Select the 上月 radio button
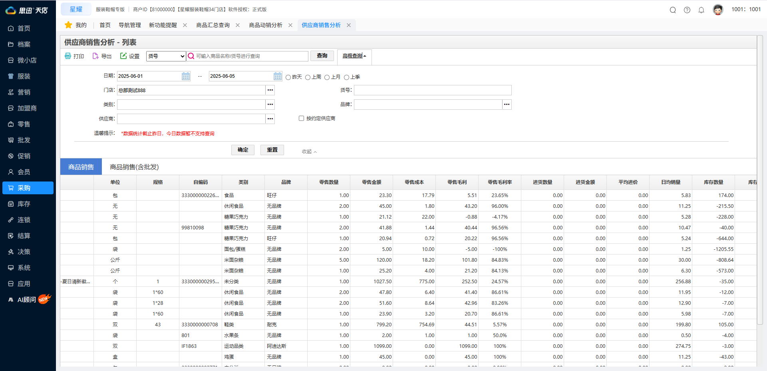Screen dimensions: 767x371 pos(327,77)
